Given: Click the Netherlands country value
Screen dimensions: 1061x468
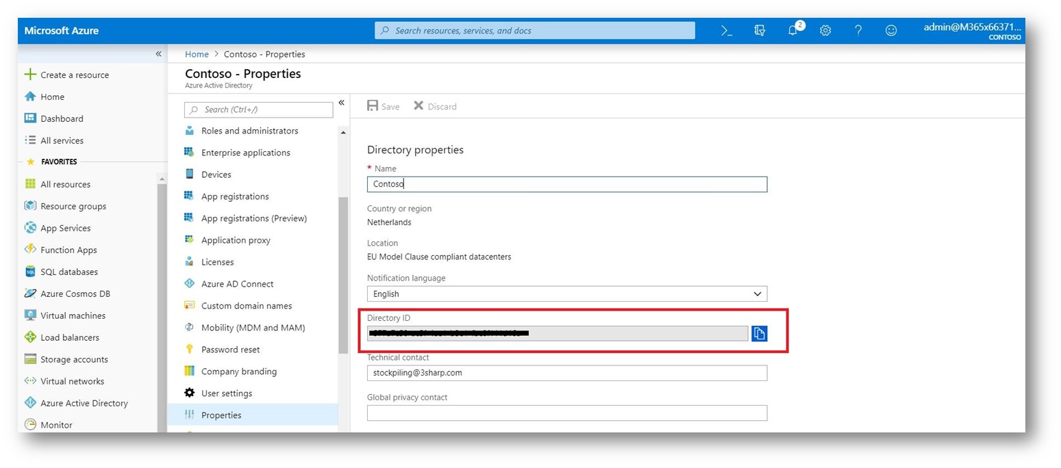Looking at the screenshot, I should pos(389,222).
